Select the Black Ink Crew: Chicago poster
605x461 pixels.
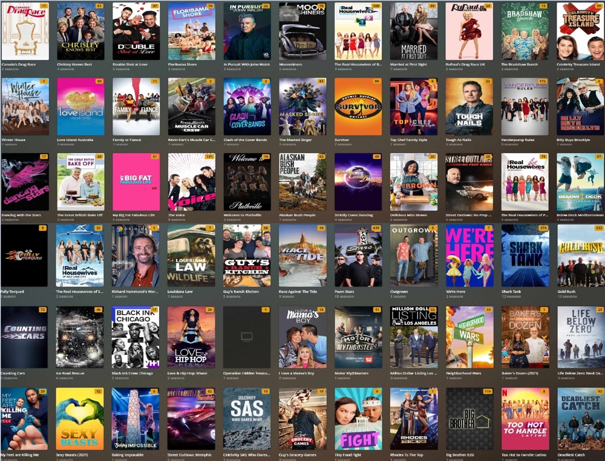(136, 337)
